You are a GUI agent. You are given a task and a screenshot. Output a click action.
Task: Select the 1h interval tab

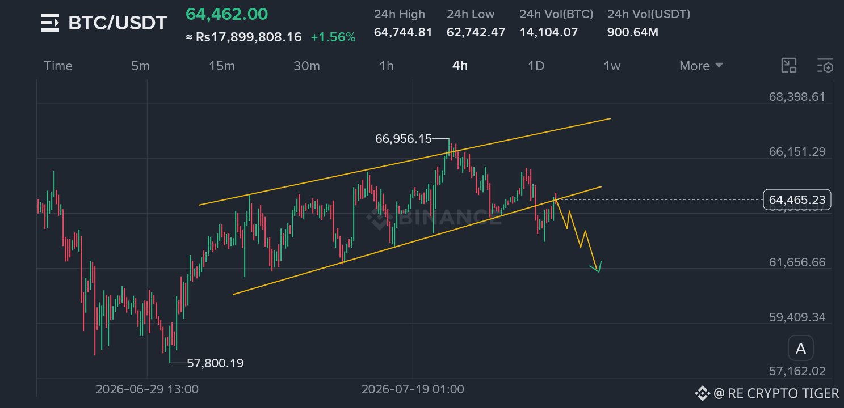point(387,66)
